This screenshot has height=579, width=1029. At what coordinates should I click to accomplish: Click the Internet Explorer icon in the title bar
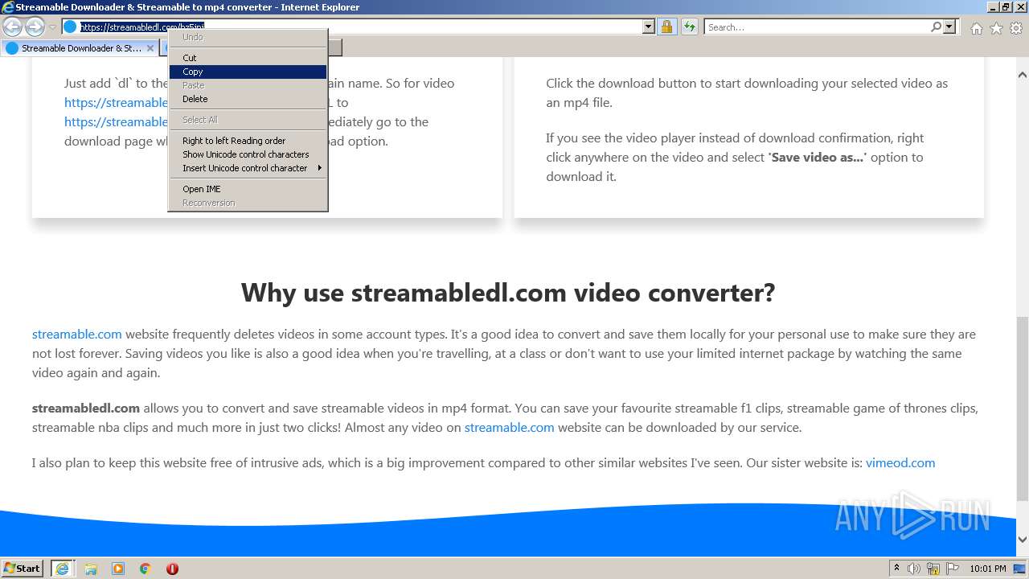click(x=8, y=7)
